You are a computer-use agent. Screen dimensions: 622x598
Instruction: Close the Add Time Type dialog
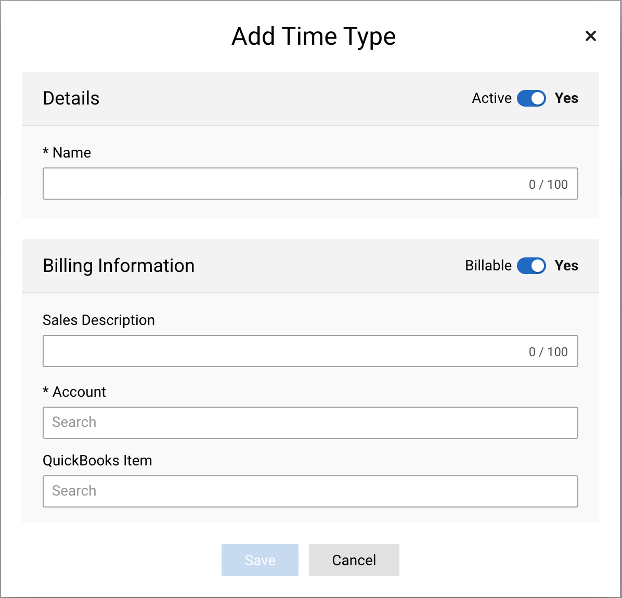(x=590, y=36)
